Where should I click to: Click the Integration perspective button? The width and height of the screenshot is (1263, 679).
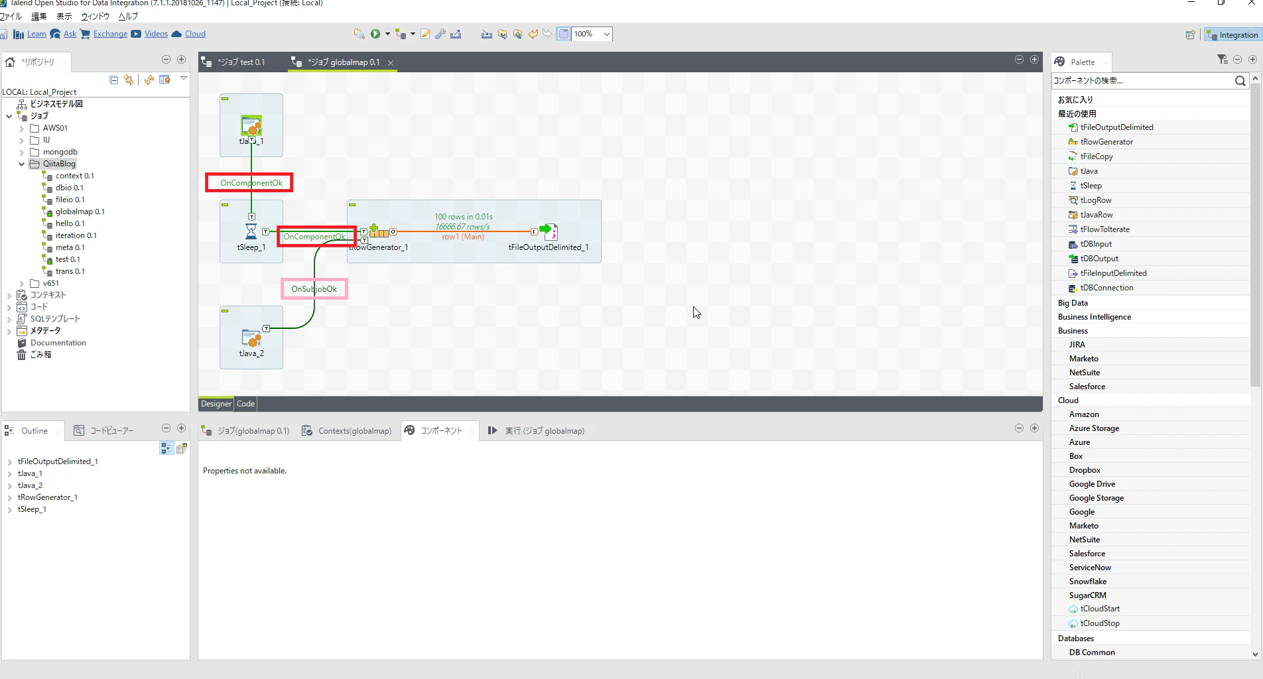coord(1232,35)
